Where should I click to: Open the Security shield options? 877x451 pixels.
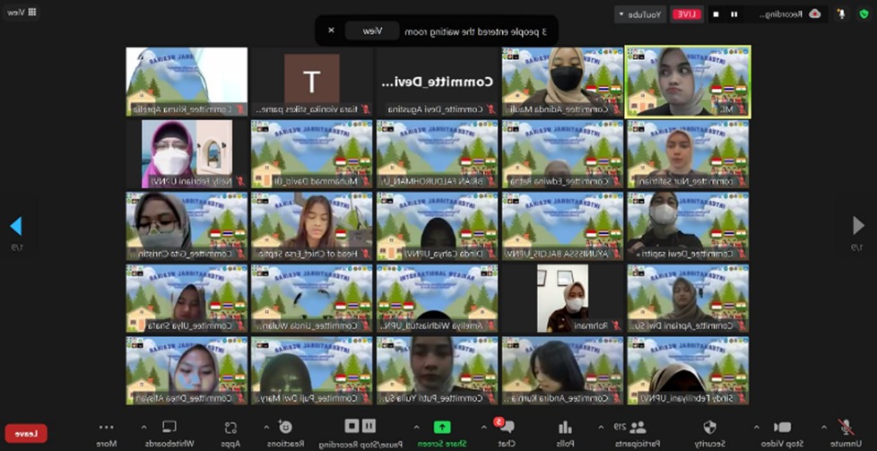click(x=709, y=428)
